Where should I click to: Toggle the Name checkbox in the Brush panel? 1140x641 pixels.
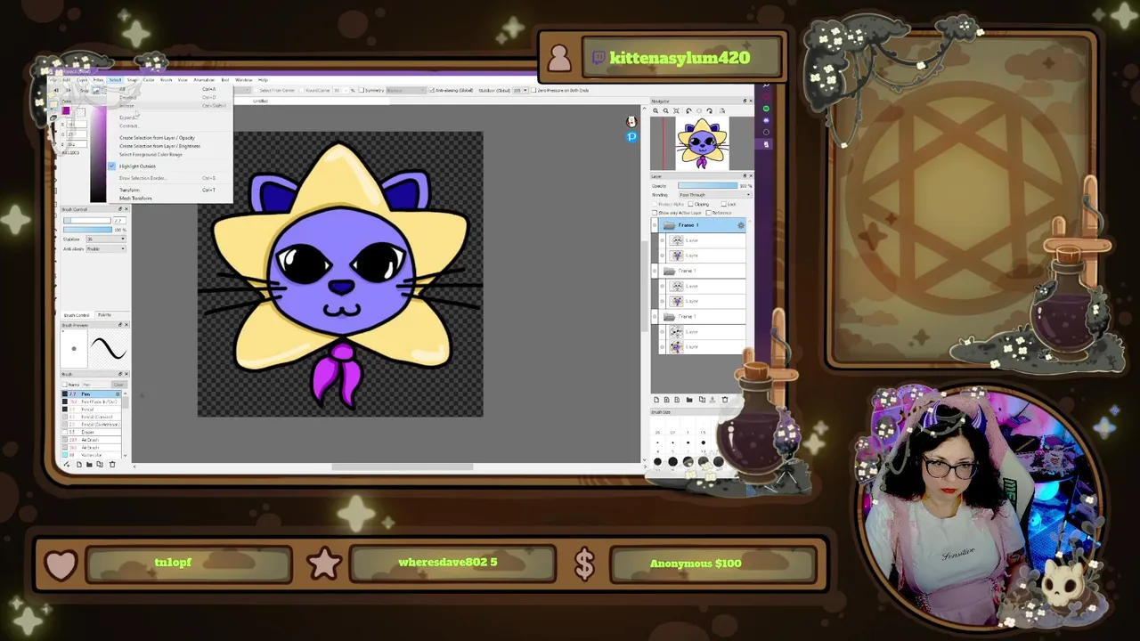[x=65, y=385]
